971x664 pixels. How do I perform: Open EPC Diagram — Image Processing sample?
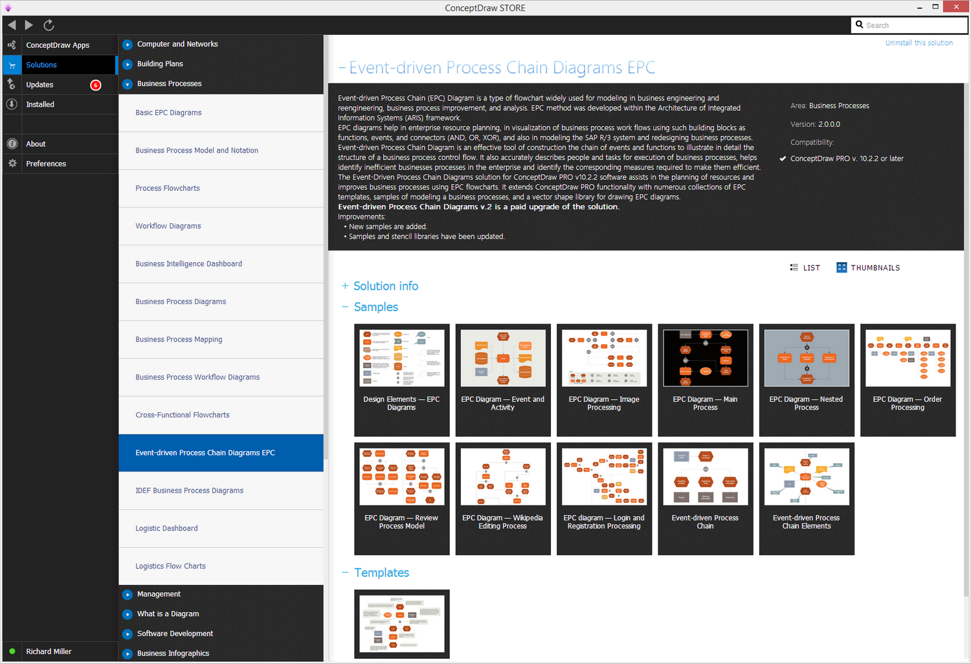(x=604, y=380)
